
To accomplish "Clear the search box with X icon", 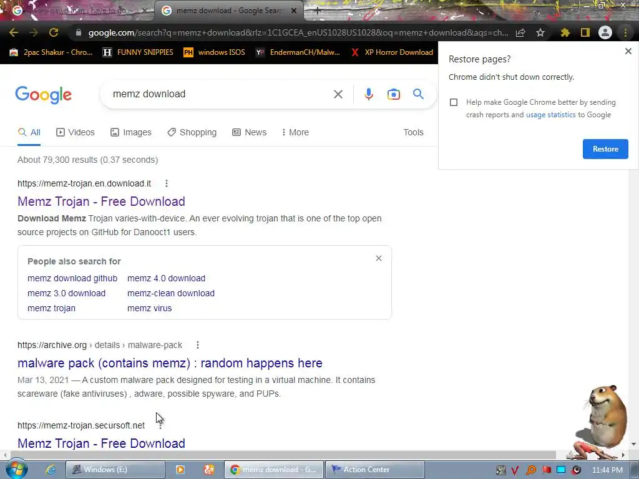I will (x=338, y=95).
